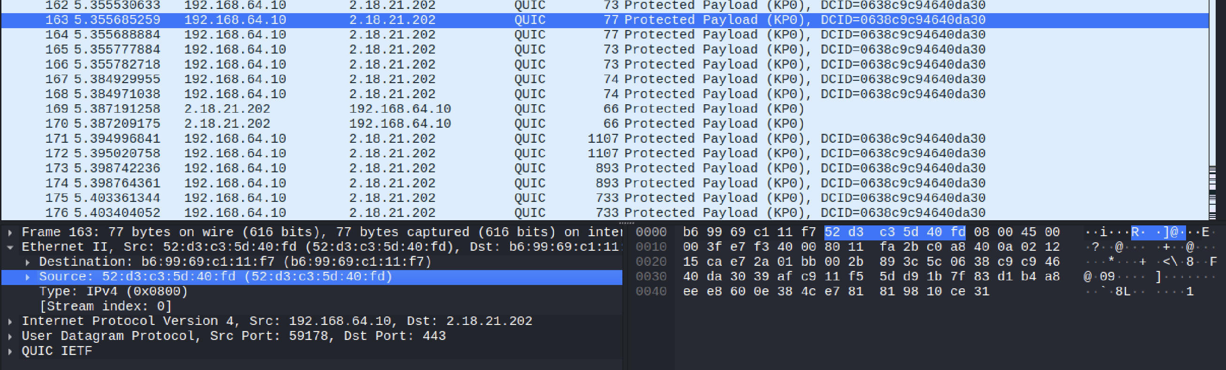1226x370 pixels.
Task: Select packet 173 with length 893
Action: (x=605, y=169)
